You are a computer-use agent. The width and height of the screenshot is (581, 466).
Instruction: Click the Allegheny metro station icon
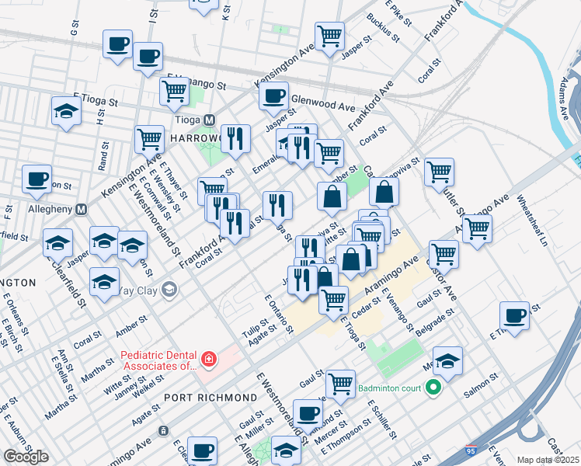point(81,210)
